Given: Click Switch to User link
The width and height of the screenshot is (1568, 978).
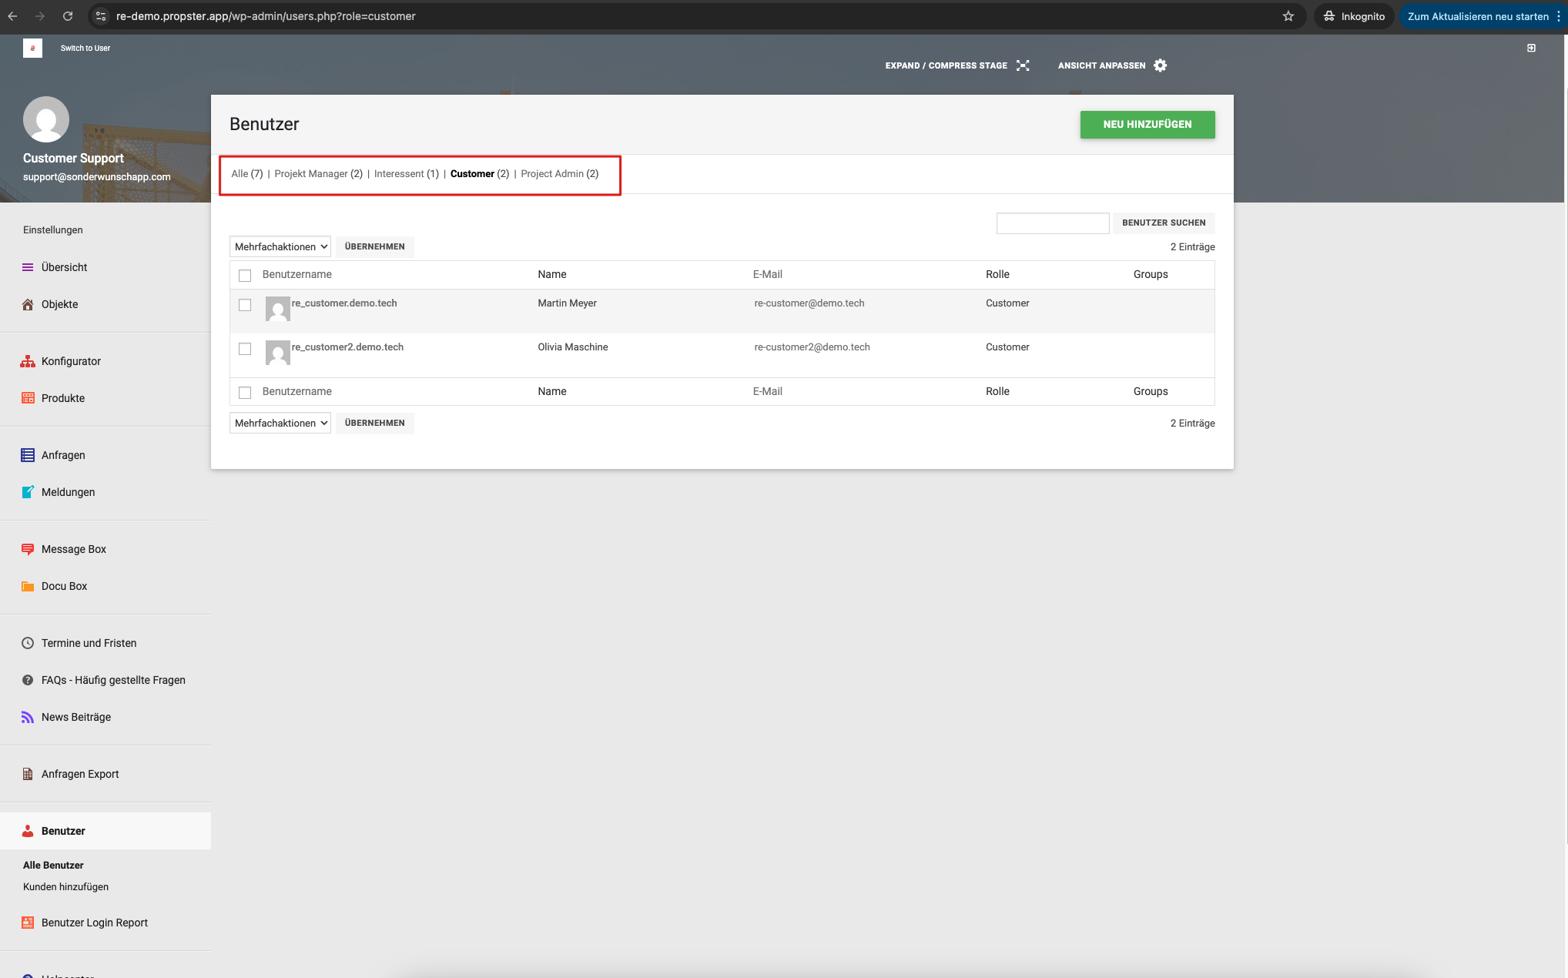Looking at the screenshot, I should [x=85, y=49].
